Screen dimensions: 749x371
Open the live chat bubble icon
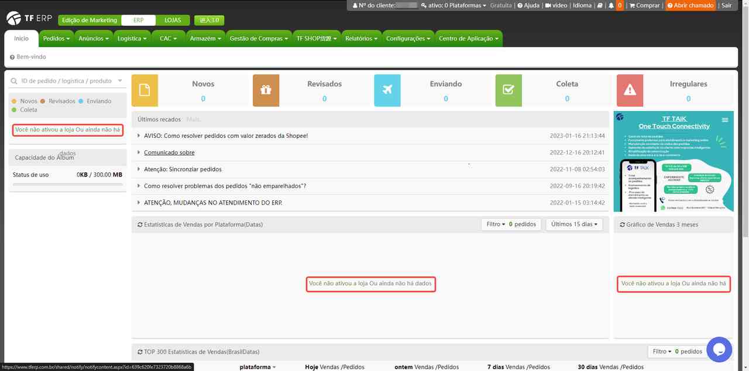pyautogui.click(x=719, y=349)
